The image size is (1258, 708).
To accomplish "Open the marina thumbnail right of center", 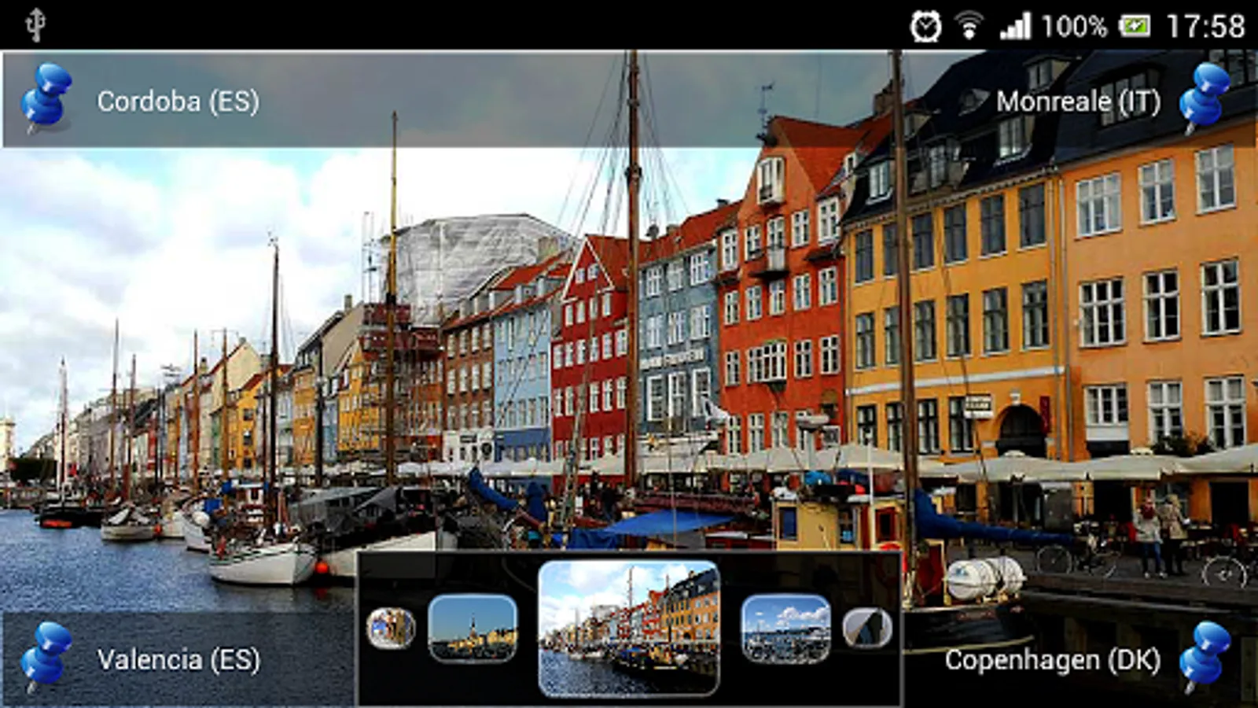I will click(785, 628).
